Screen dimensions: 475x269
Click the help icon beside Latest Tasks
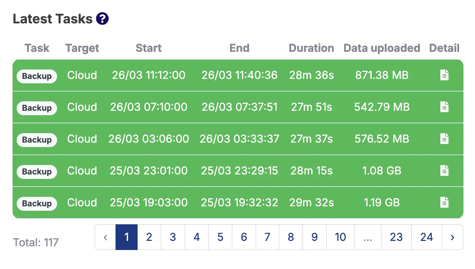pos(102,19)
